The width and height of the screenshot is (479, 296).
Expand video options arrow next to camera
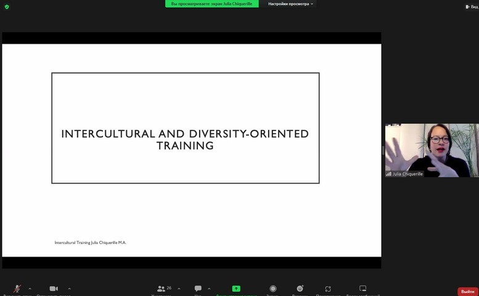tap(69, 289)
